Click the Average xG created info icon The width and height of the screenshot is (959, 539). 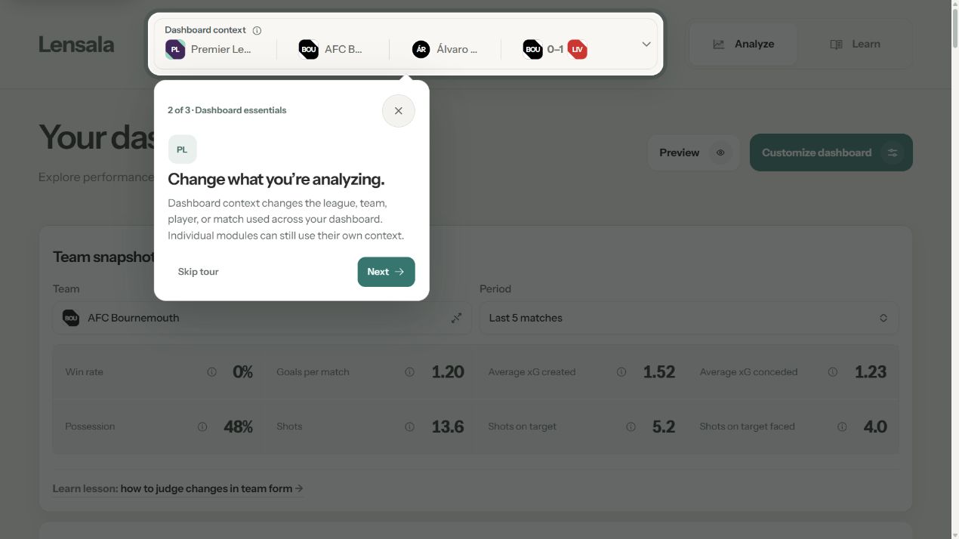click(621, 372)
